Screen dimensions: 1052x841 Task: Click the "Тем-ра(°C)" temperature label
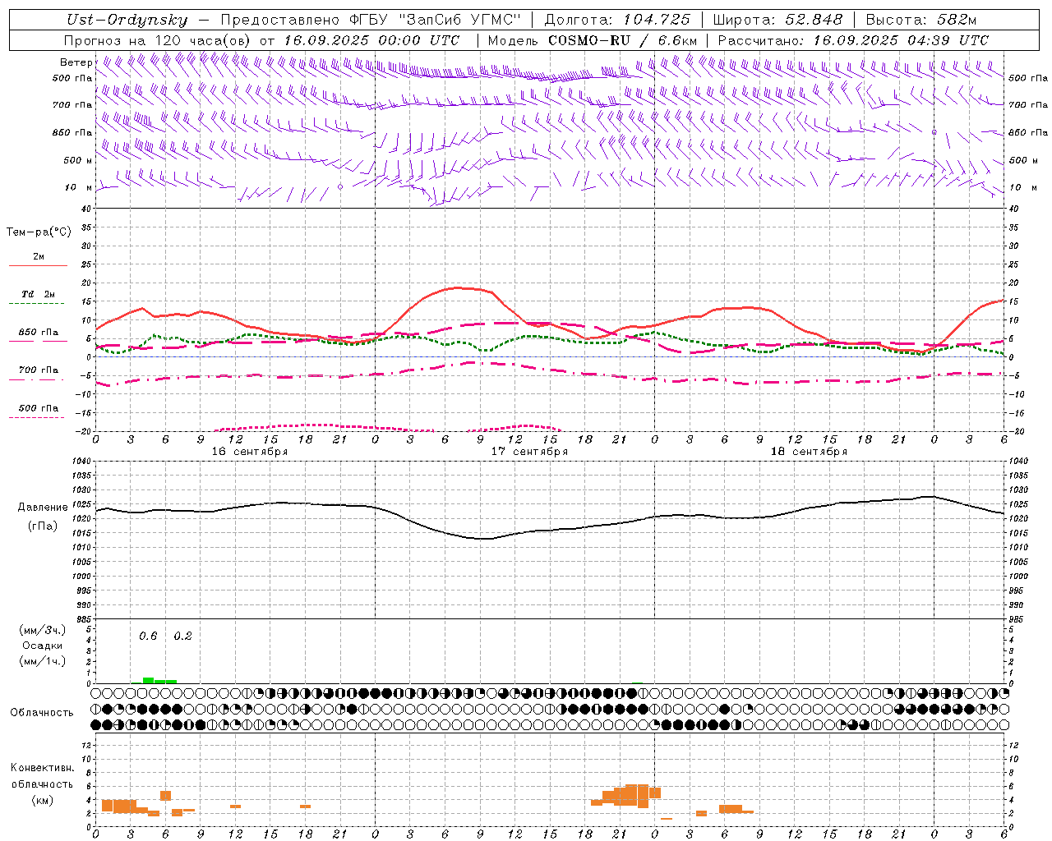pyautogui.click(x=39, y=232)
